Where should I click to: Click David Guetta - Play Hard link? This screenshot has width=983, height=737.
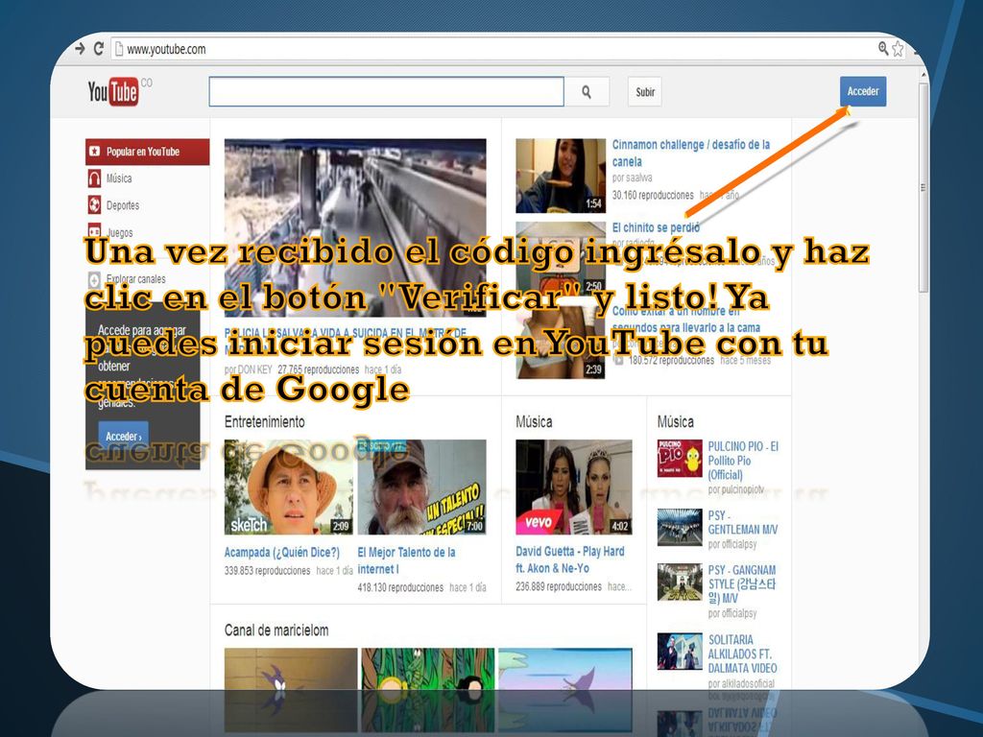coord(569,559)
